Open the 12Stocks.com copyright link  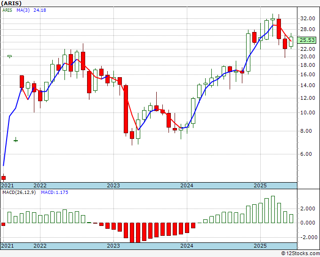300,254
